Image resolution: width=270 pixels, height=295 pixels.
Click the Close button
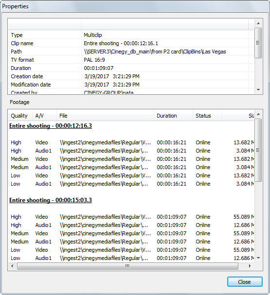coord(245,282)
